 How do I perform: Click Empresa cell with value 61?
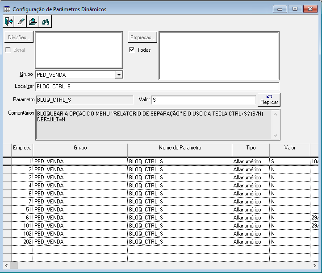(x=22, y=217)
